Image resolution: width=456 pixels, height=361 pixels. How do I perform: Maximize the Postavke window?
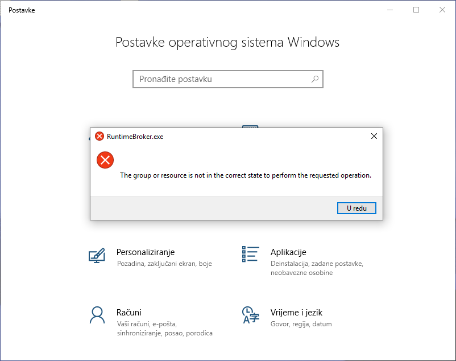(416, 10)
